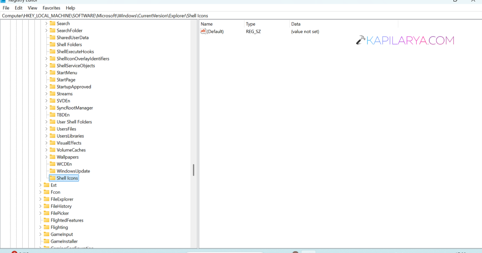The image size is (482, 253).
Task: Expand the UsersFiles key
Action: point(46,129)
